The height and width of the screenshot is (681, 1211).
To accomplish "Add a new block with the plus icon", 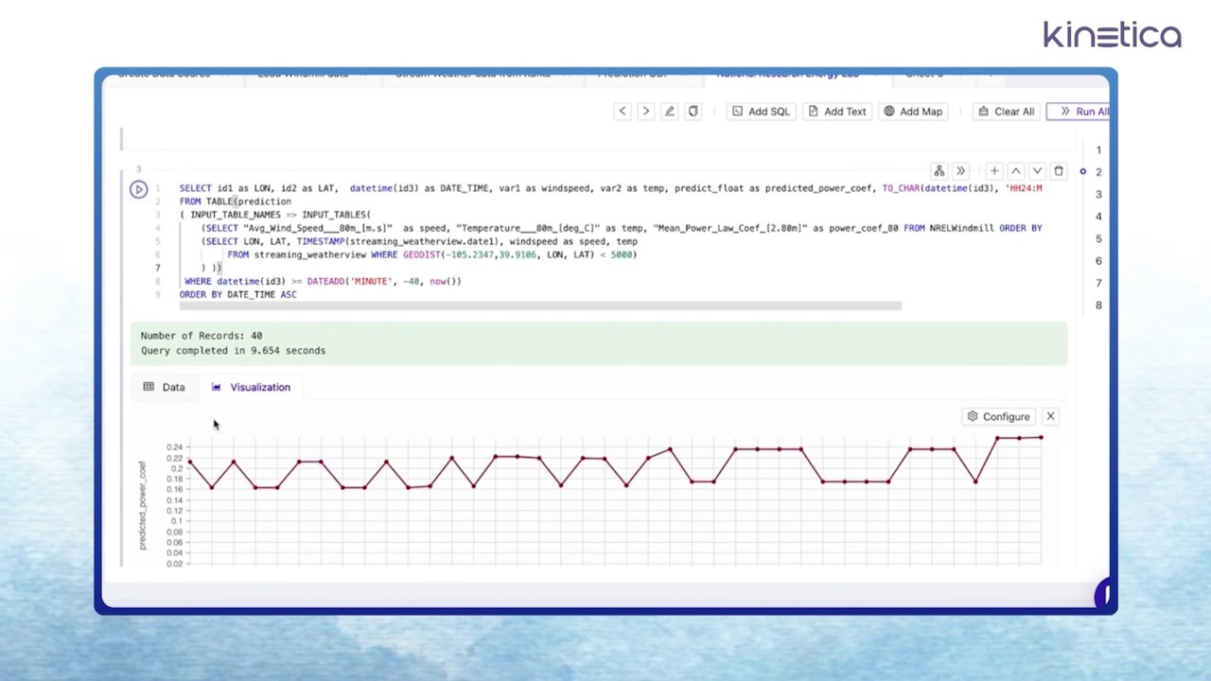I will tap(993, 170).
